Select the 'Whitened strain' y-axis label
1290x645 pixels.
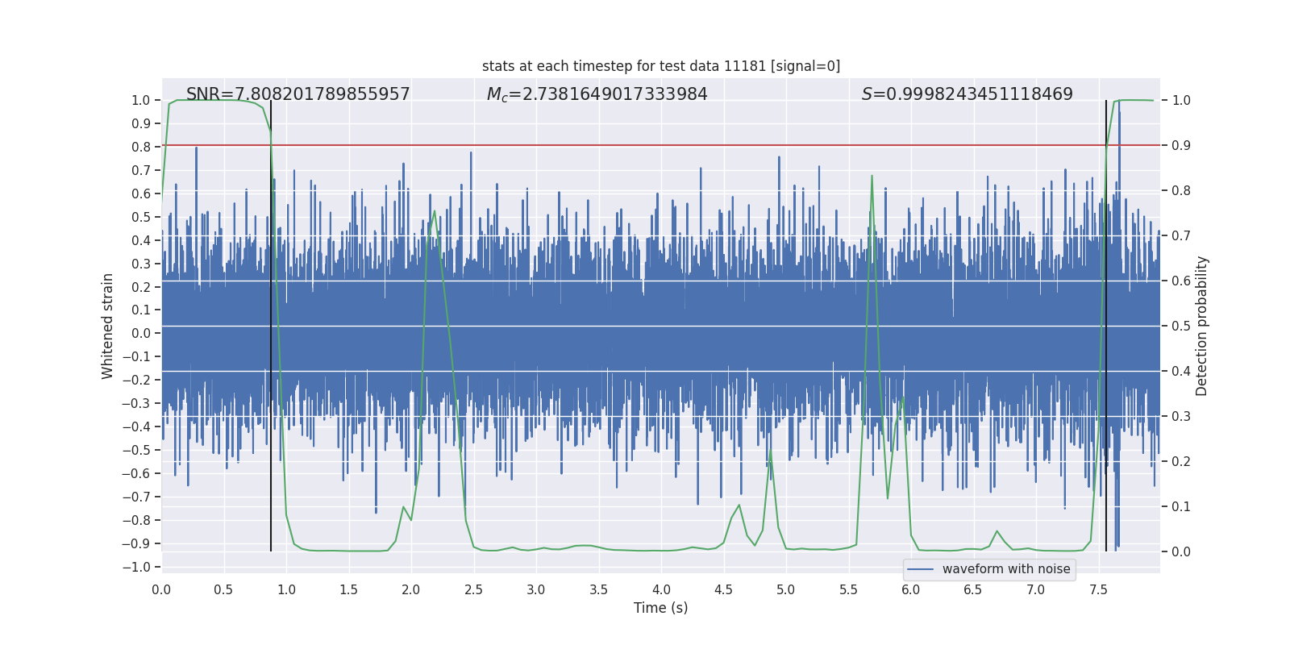(108, 326)
